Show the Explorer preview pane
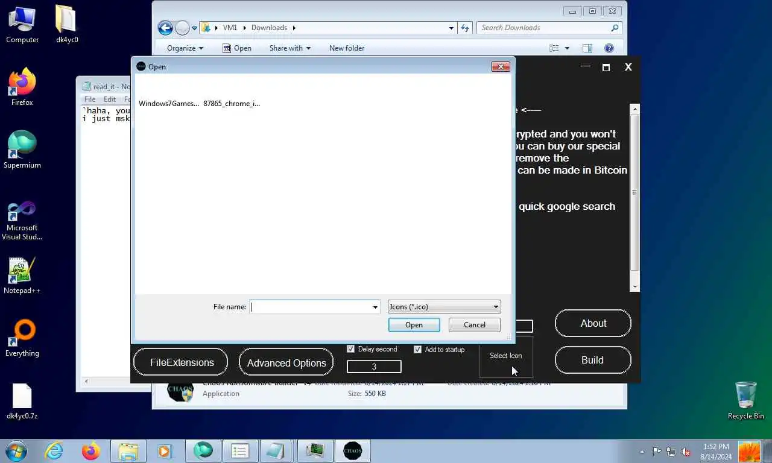This screenshot has height=463, width=772. (x=587, y=48)
